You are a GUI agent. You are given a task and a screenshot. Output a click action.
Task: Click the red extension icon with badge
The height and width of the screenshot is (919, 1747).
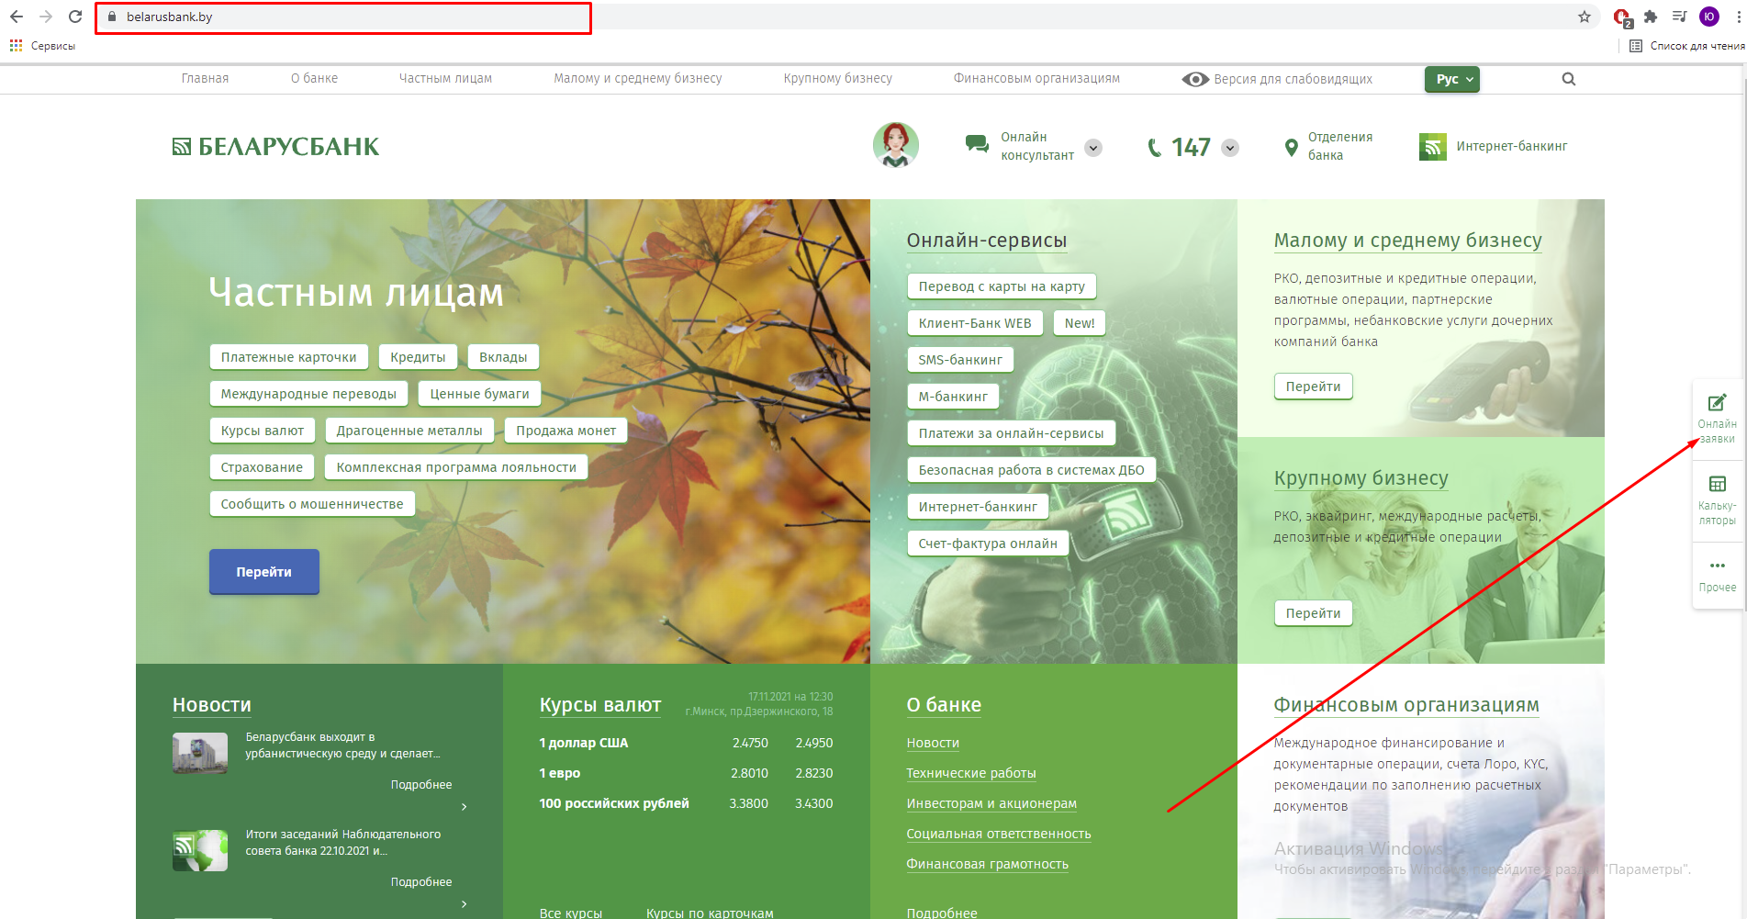(1622, 17)
